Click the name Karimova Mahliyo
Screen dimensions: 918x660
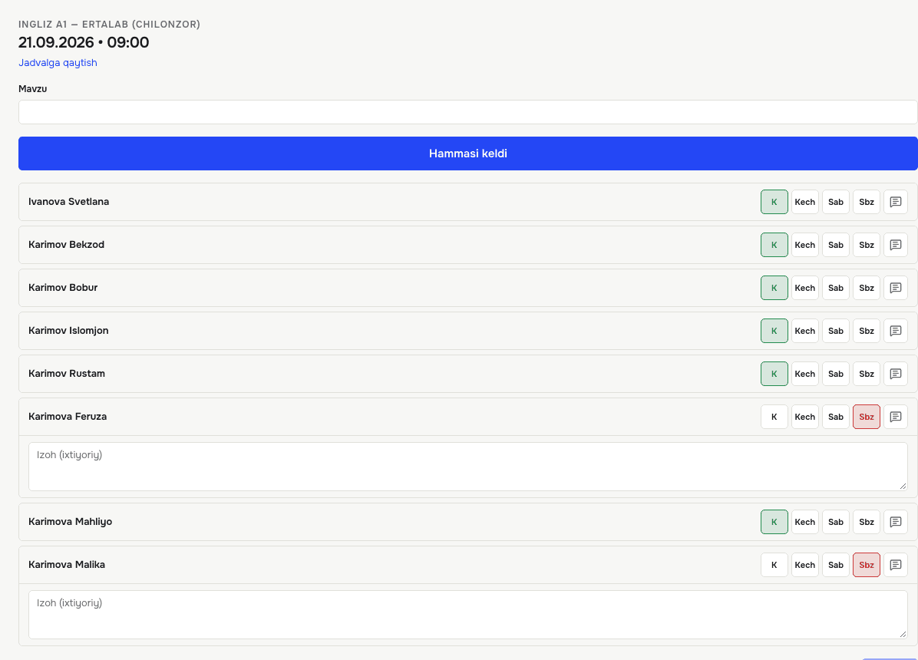(71, 521)
